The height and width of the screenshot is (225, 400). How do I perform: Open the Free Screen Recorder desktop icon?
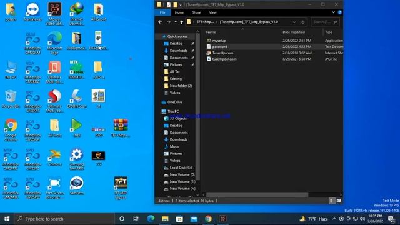click(x=54, y=188)
